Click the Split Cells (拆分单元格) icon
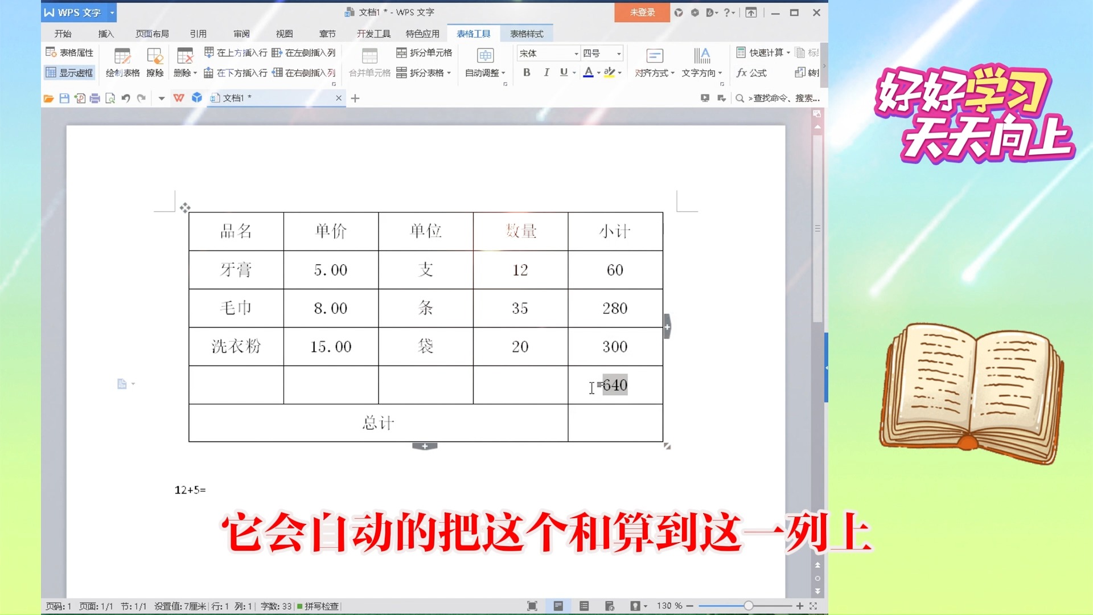Image resolution: width=1093 pixels, height=615 pixels. 401,52
